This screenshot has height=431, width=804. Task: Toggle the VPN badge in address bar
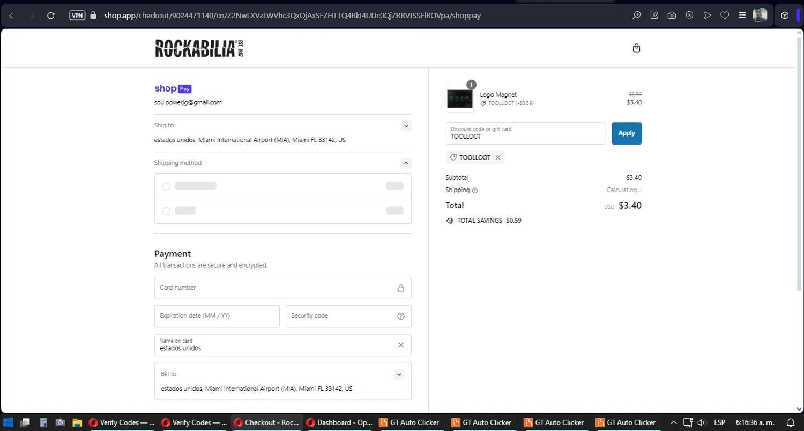77,16
